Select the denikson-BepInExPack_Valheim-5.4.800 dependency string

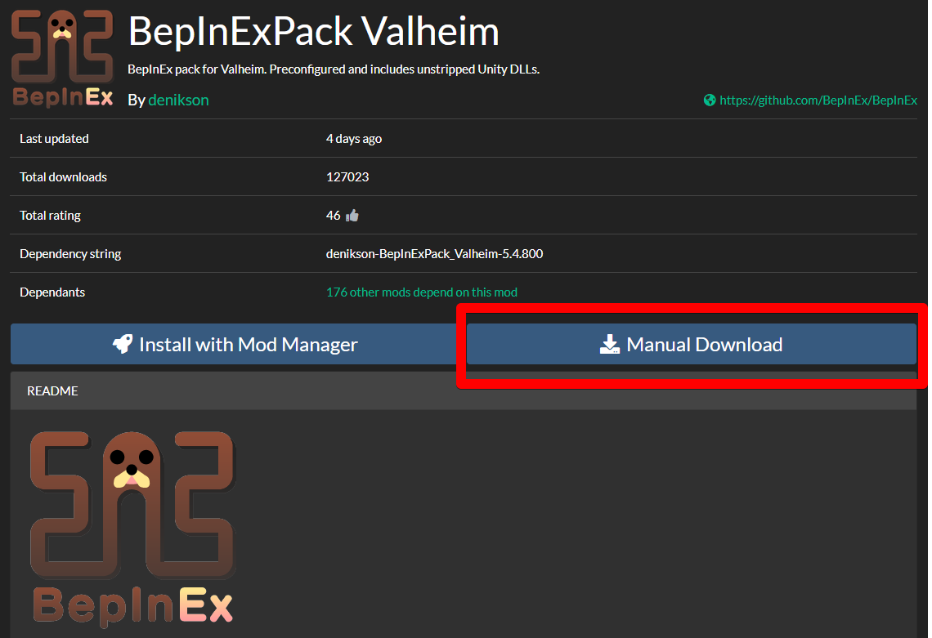[434, 254]
